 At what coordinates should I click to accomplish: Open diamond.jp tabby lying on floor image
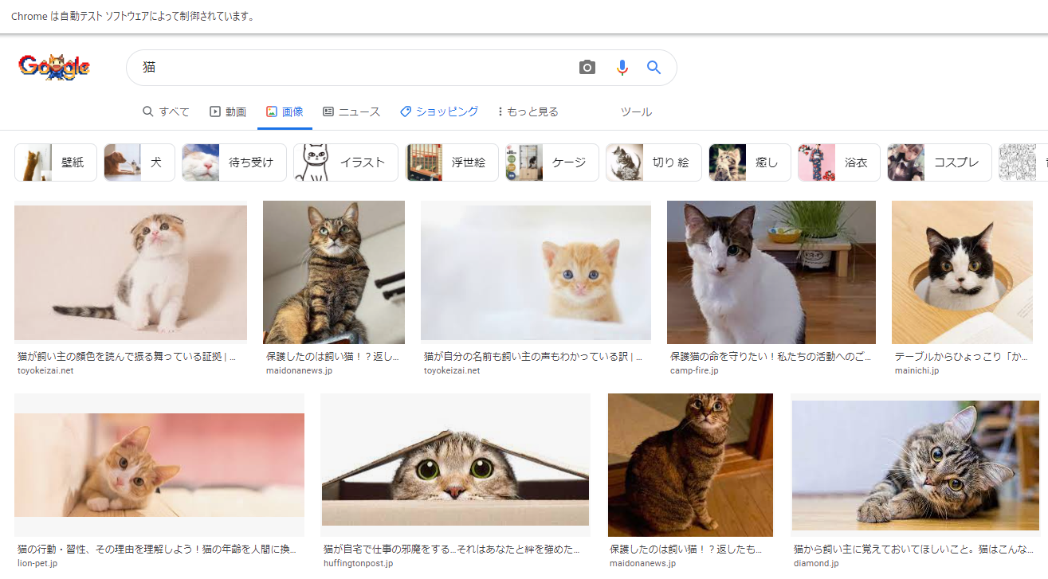[x=916, y=465]
